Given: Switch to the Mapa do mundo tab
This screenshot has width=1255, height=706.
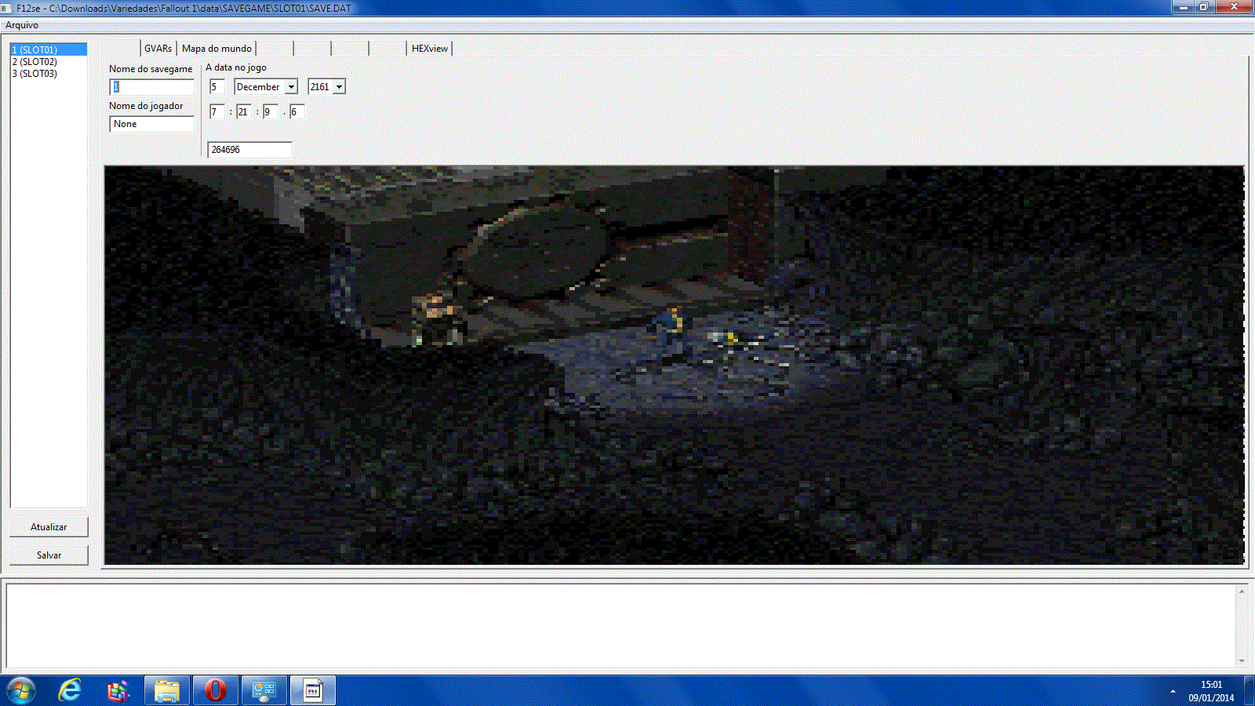Looking at the screenshot, I should [216, 49].
